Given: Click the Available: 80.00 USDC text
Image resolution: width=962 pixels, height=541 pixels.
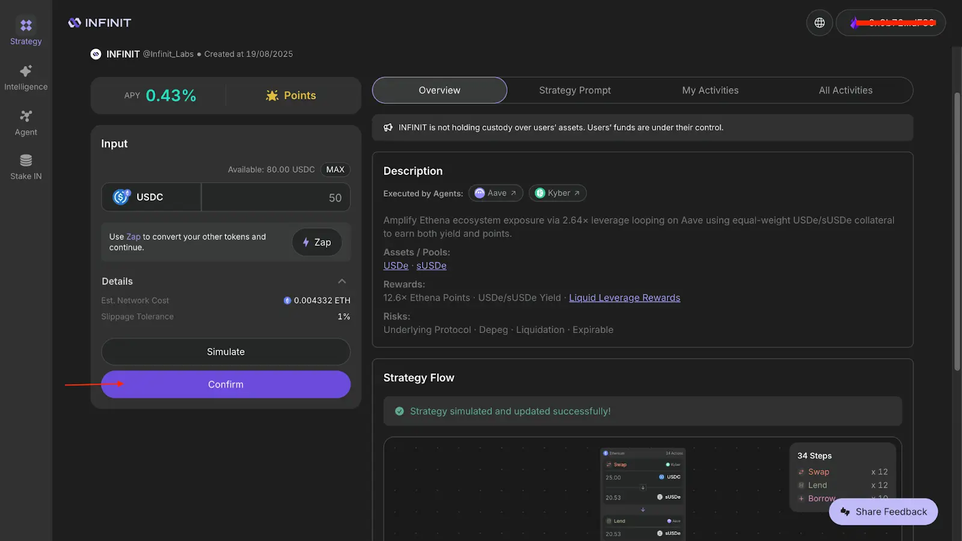Looking at the screenshot, I should click(x=271, y=170).
